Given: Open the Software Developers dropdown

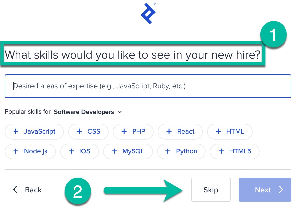Looking at the screenshot, I should tap(84, 112).
